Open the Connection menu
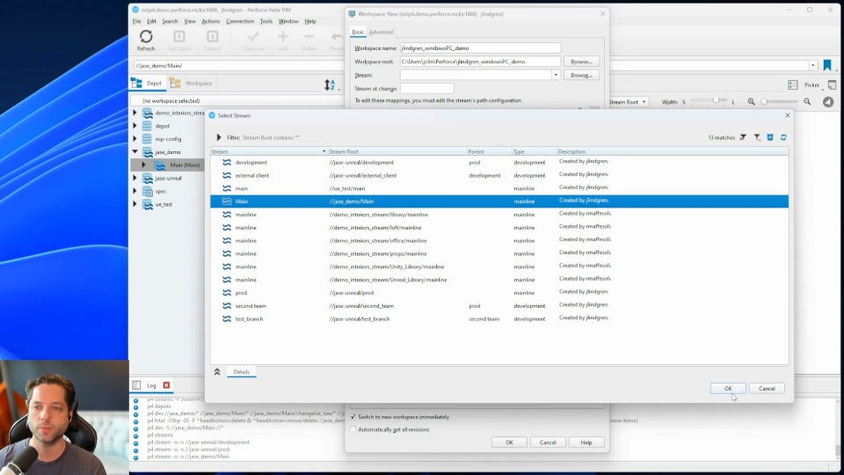This screenshot has width=844, height=475. pos(239,21)
